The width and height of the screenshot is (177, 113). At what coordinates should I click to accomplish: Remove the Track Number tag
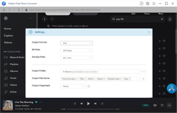coord(77,79)
